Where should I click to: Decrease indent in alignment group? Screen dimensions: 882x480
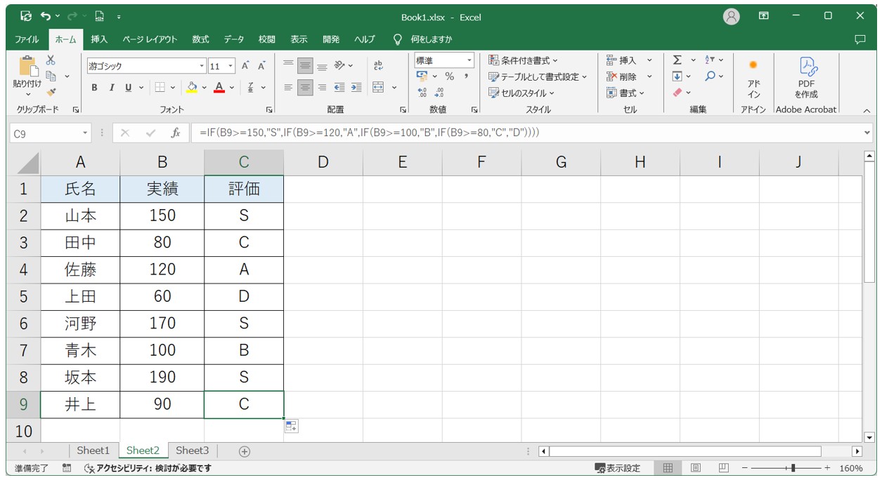pyautogui.click(x=339, y=88)
